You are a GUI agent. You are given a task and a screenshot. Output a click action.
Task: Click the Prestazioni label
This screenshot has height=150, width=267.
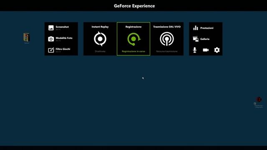pos(207,28)
